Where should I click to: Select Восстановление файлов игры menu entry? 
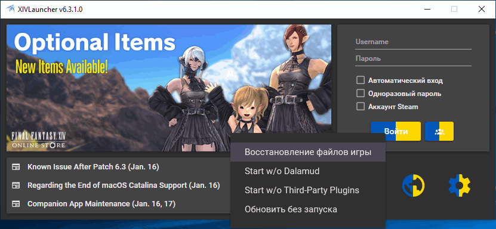tap(308, 152)
